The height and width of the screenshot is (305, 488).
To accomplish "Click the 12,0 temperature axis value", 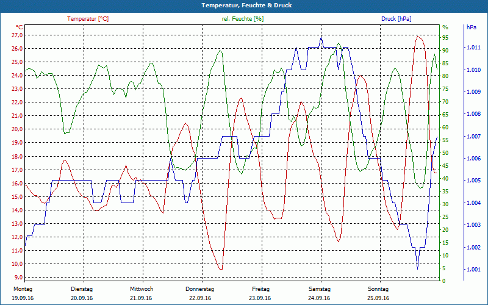I will point(18,237).
